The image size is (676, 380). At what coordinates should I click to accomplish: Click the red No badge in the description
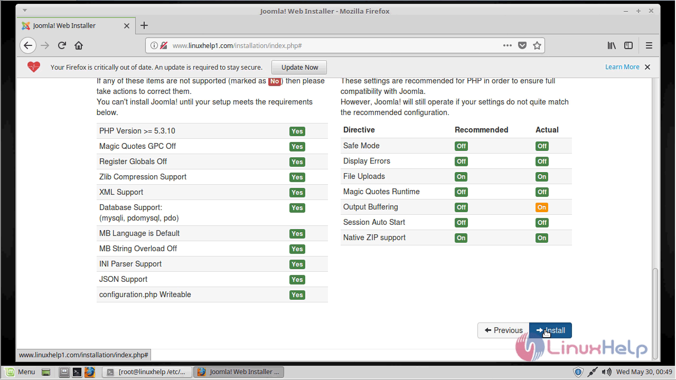(x=275, y=81)
